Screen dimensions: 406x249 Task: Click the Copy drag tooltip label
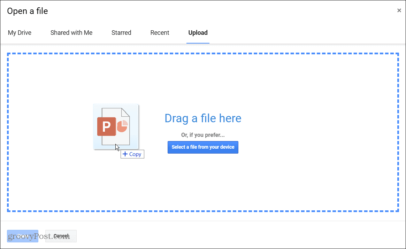[x=135, y=154]
